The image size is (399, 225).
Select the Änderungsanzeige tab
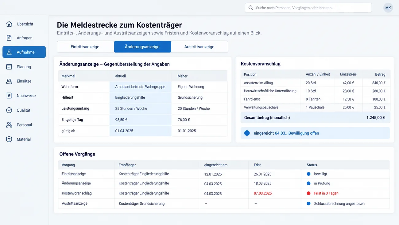142,47
